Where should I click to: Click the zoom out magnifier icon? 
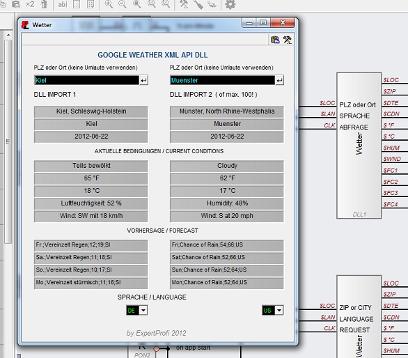(123, 4)
